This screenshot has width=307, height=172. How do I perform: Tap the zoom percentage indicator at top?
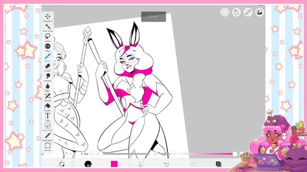(153, 17)
